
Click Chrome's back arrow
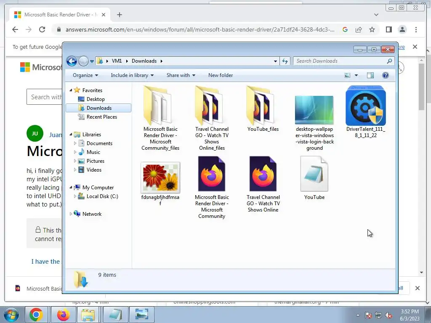[15, 29]
